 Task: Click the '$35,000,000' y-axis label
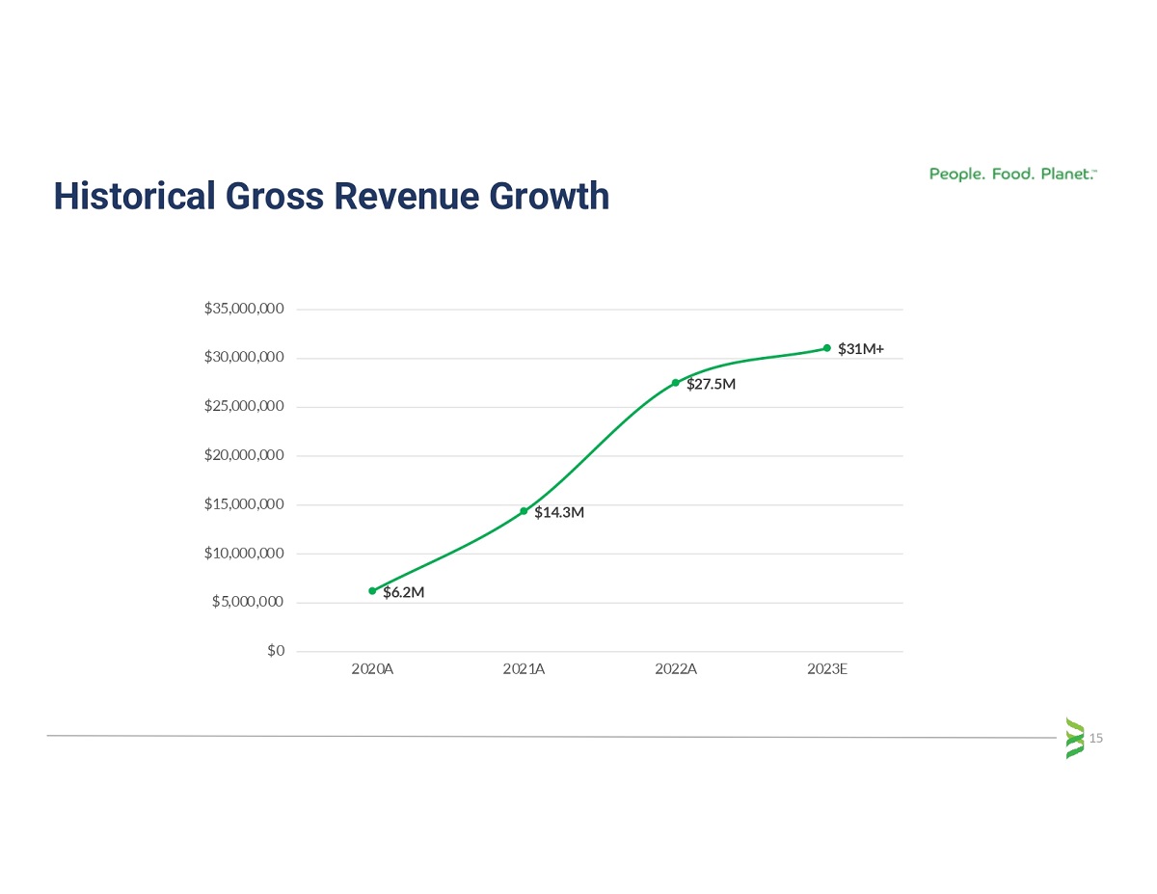pos(244,309)
